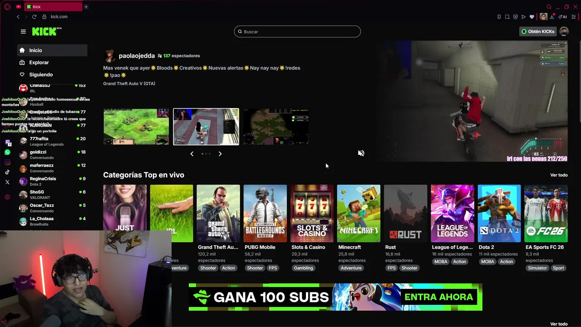
Task: Open the browser profile avatar in toolbar
Action: click(543, 17)
